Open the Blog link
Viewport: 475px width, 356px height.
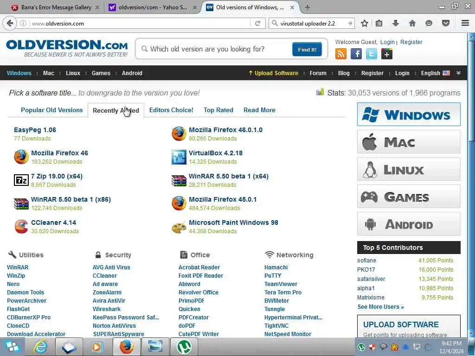pos(344,73)
